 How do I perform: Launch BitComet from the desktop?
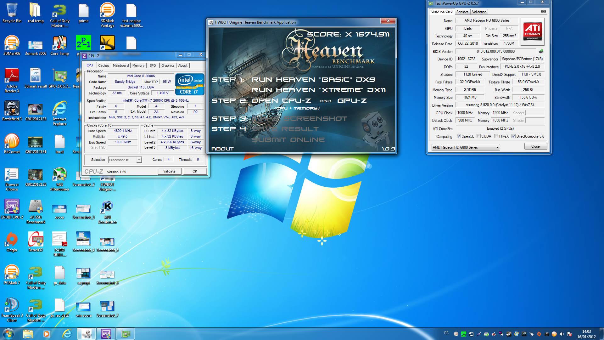[x=12, y=144]
